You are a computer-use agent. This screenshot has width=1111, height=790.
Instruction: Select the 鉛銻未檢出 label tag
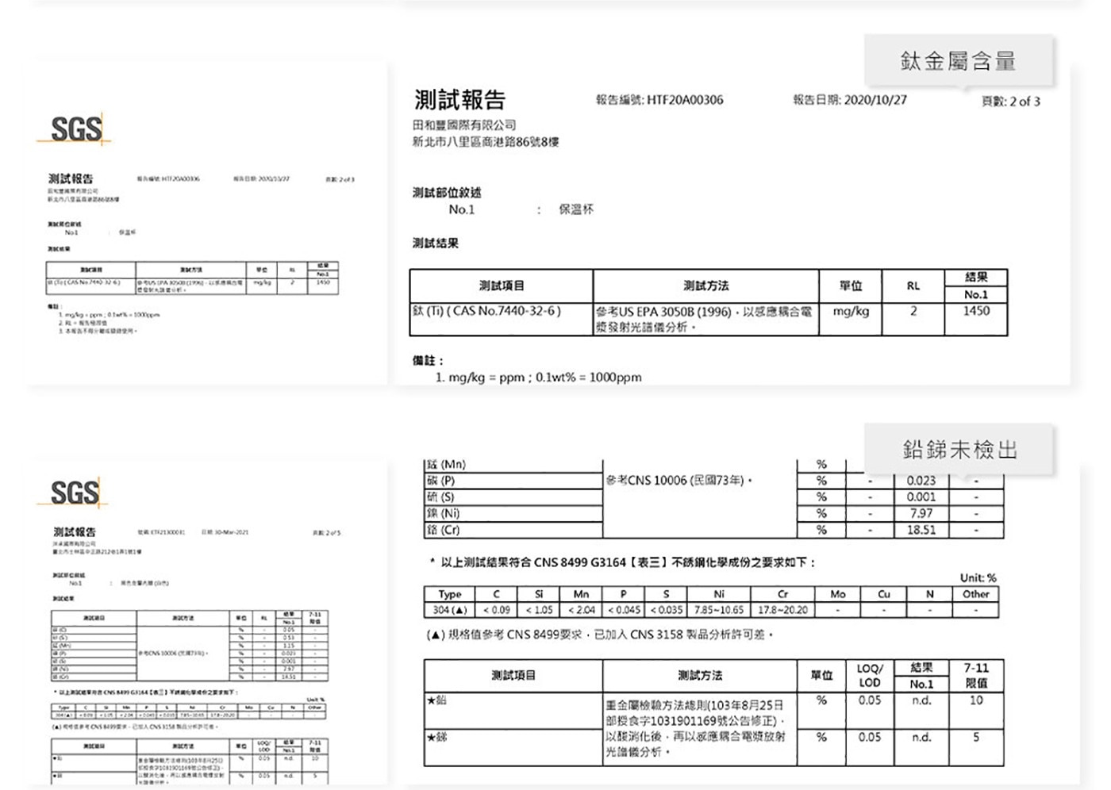(959, 450)
